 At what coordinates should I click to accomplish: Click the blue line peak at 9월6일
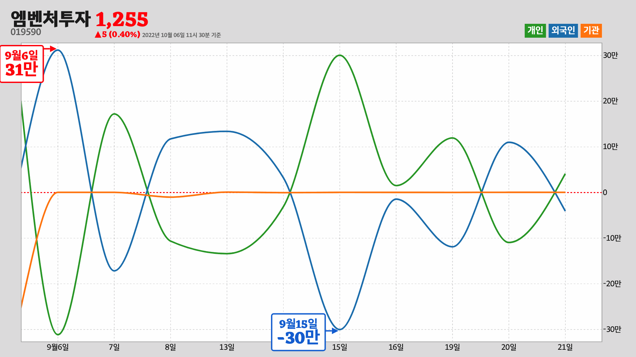[x=58, y=50]
